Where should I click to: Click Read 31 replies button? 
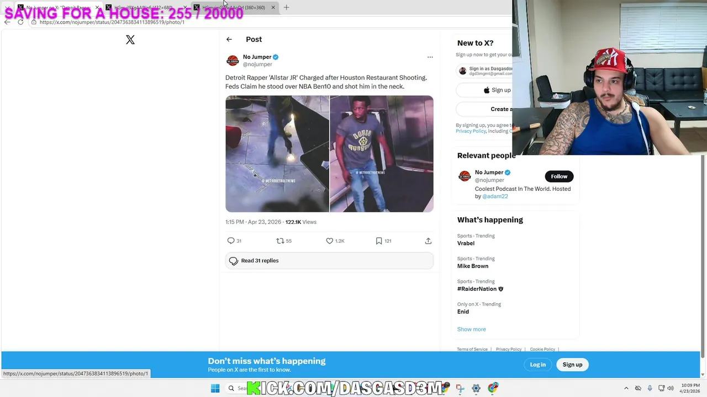pos(329,261)
